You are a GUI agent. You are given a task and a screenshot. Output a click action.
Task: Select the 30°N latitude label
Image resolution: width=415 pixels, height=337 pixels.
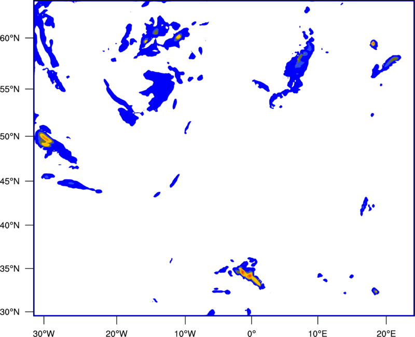coord(10,312)
